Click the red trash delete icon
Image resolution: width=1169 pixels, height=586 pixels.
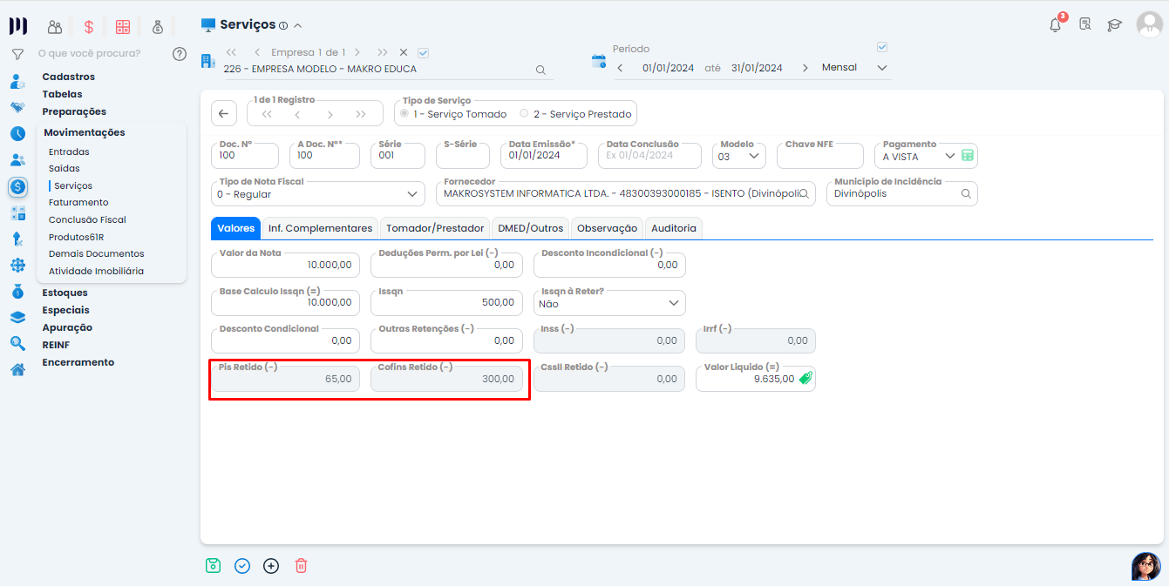(x=301, y=565)
